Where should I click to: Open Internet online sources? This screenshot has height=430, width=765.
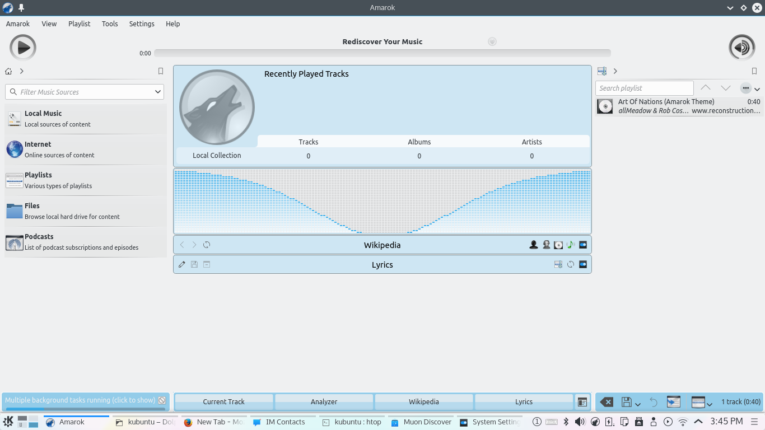(x=86, y=149)
